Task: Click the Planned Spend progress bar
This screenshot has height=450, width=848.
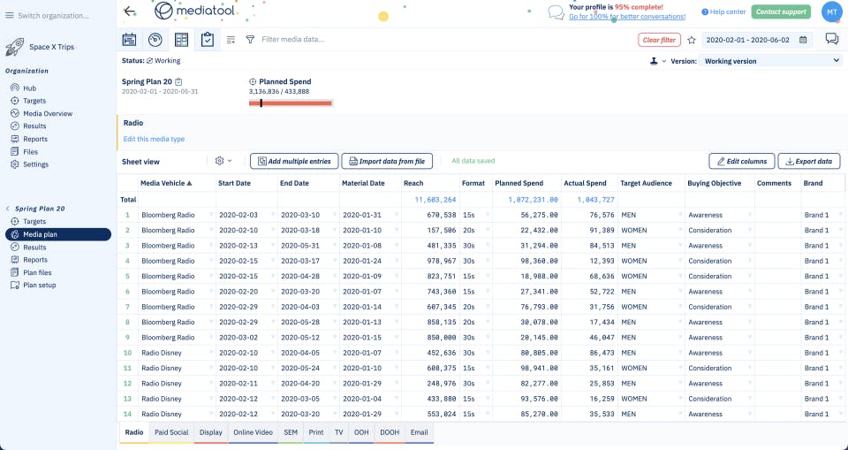Action: click(291, 103)
